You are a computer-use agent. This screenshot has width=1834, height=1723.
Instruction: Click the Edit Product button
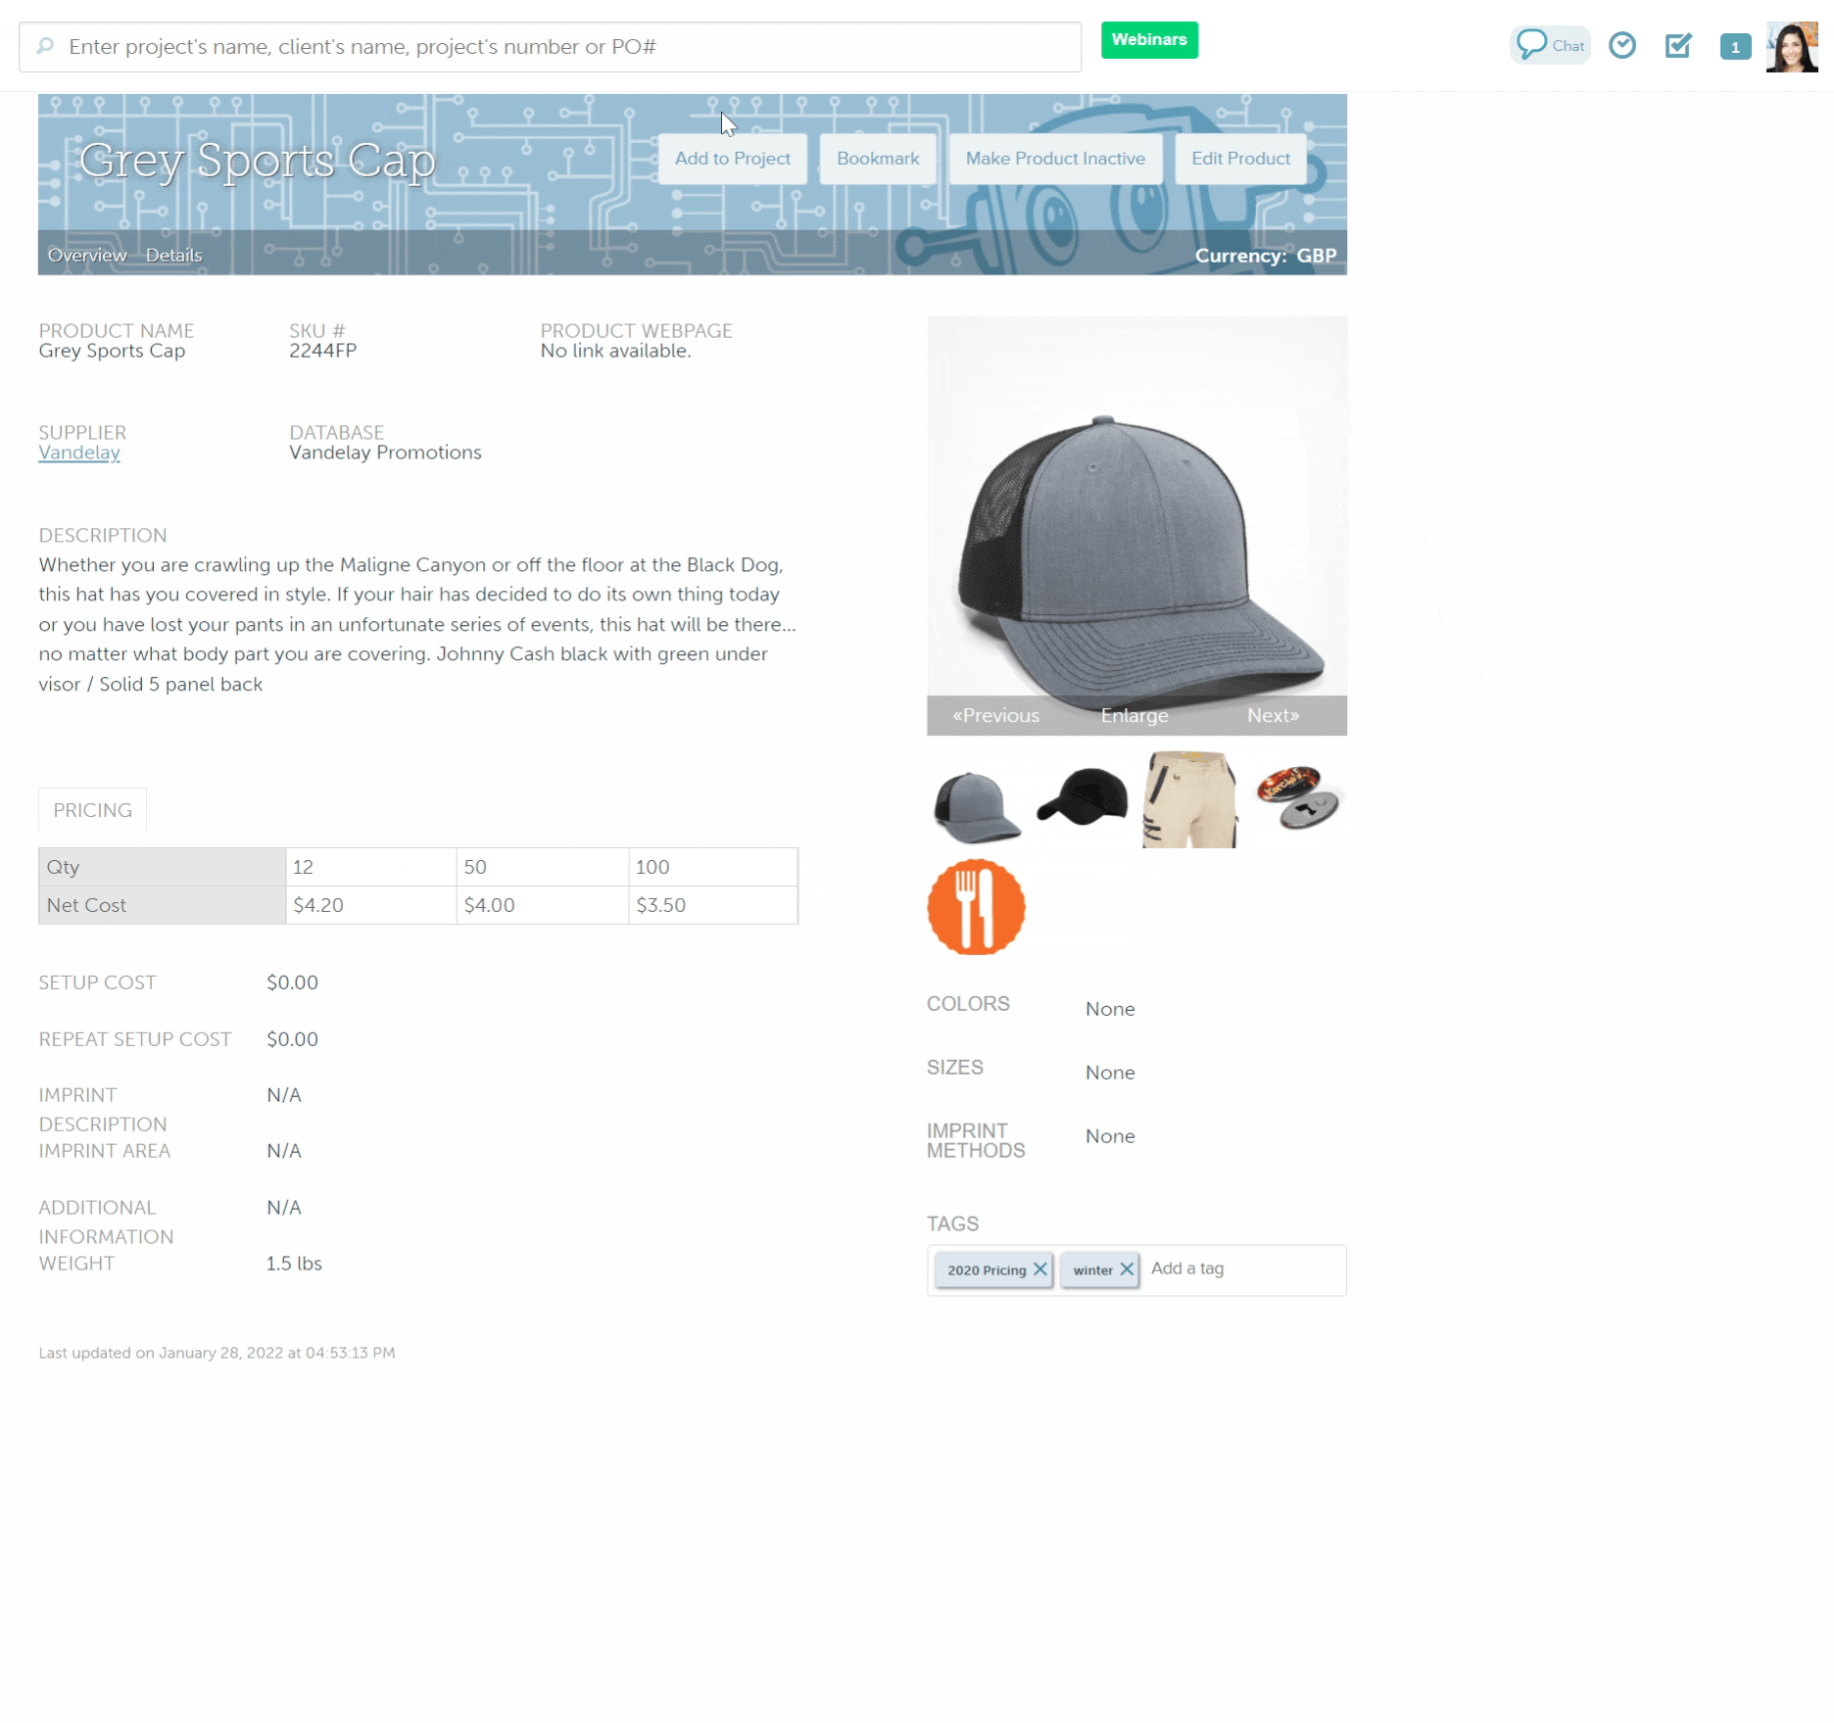point(1240,159)
